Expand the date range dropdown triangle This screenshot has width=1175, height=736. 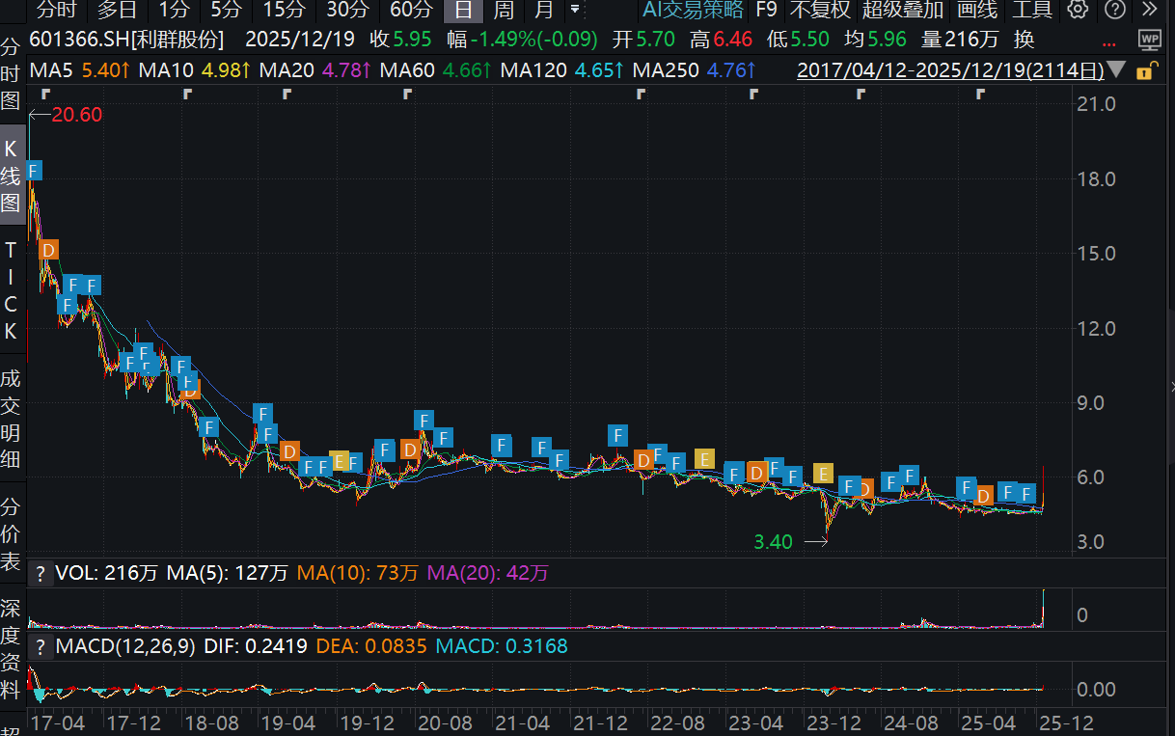1117,70
